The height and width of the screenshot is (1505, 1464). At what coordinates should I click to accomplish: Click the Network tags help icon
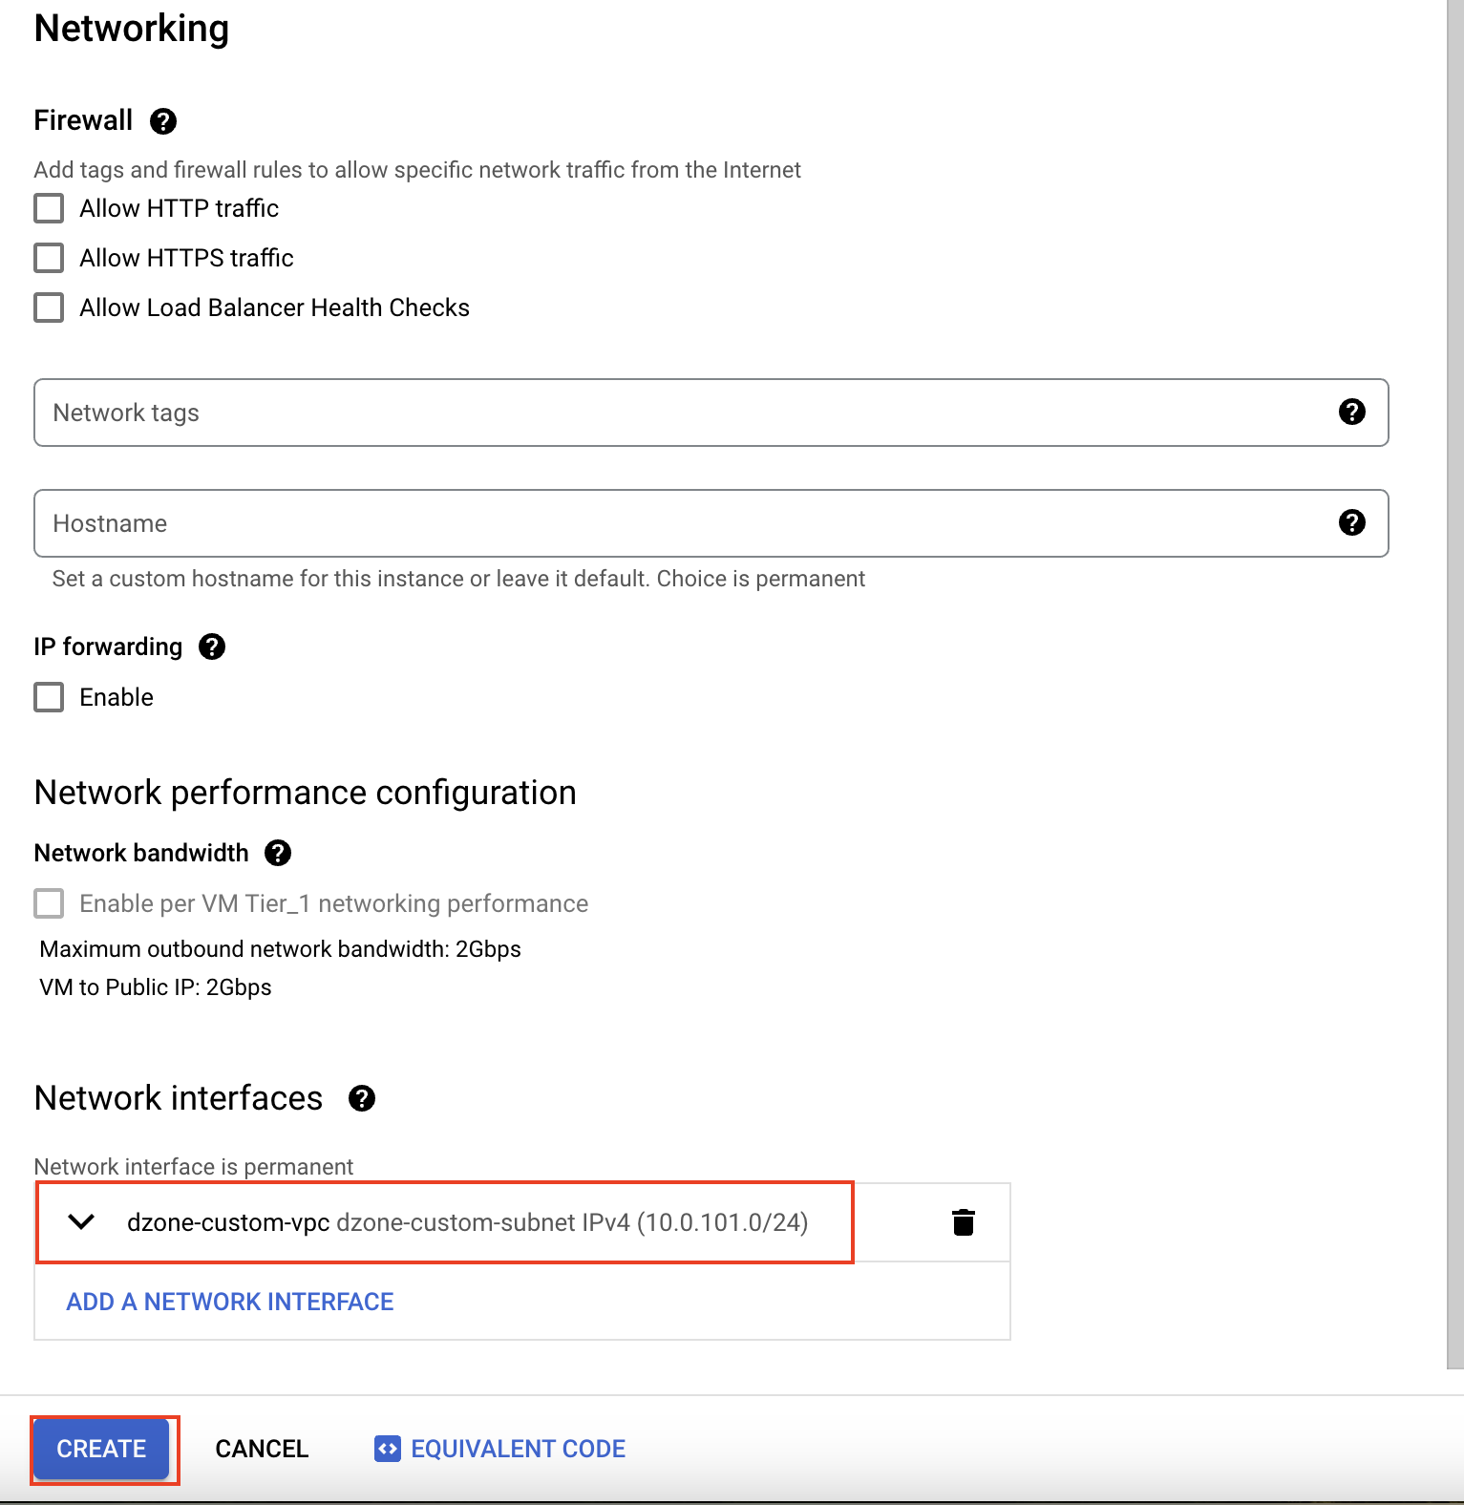click(1351, 412)
